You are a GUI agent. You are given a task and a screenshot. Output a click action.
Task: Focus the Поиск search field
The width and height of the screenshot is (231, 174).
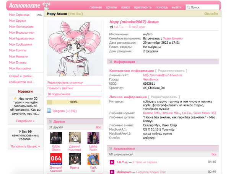202,7
